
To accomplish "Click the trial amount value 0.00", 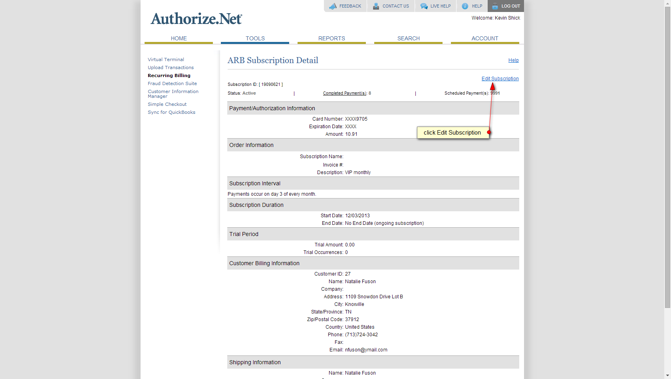I will 350,245.
